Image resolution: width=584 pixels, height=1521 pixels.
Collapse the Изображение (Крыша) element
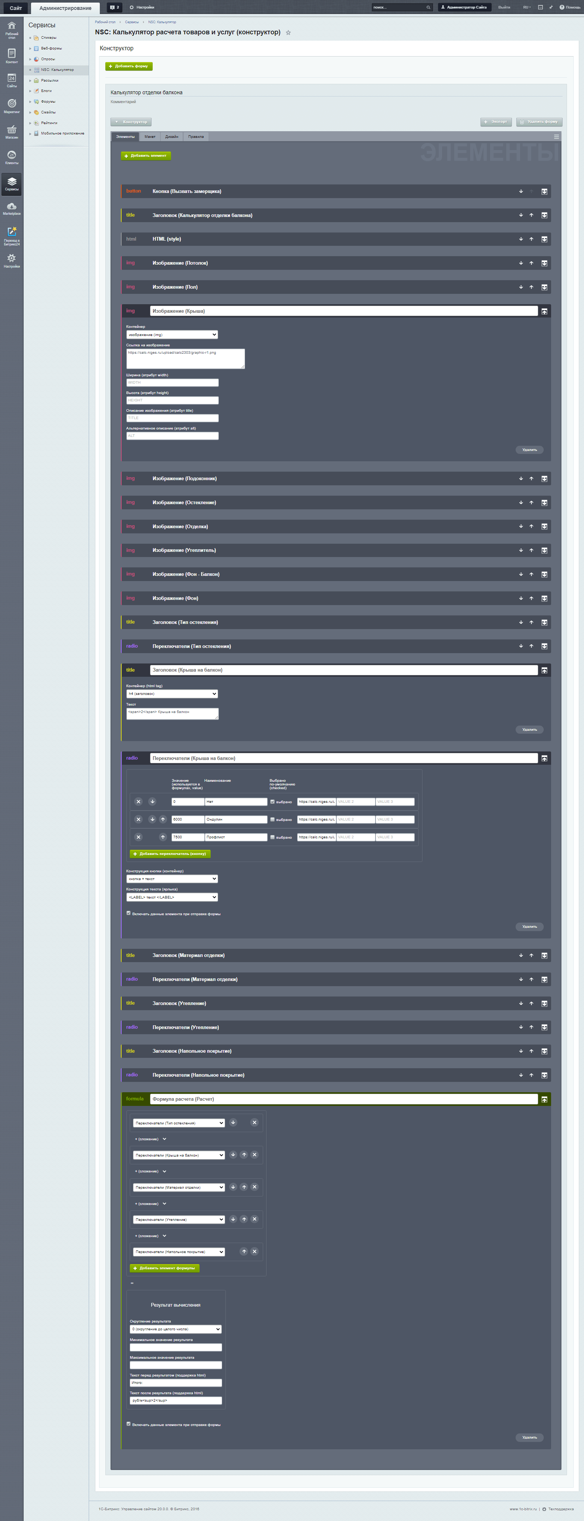544,311
